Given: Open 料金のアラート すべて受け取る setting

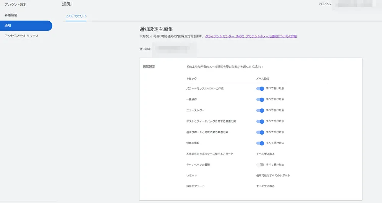Looking at the screenshot, I should click(265, 186).
